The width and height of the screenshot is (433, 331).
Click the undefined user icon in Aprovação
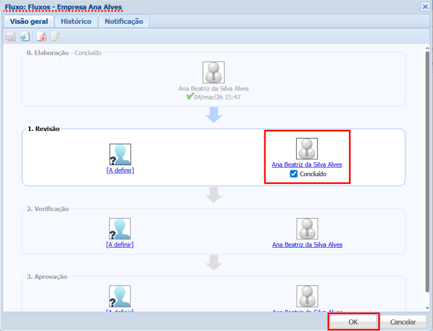coord(120,296)
